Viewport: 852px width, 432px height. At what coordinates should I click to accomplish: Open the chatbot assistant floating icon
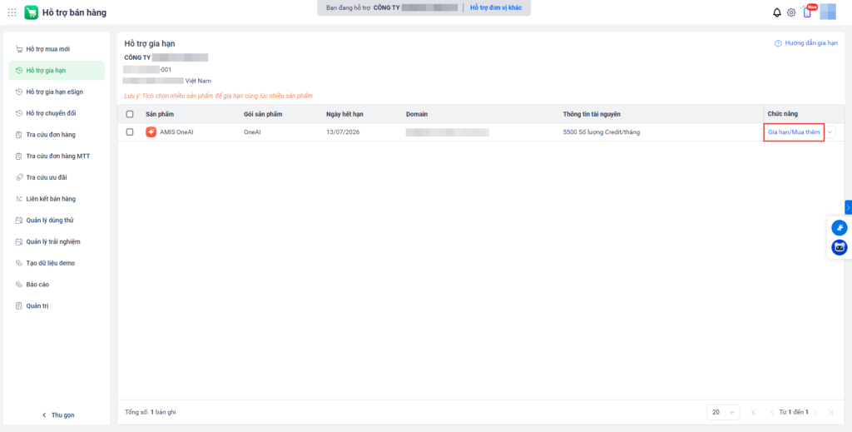pyautogui.click(x=839, y=247)
